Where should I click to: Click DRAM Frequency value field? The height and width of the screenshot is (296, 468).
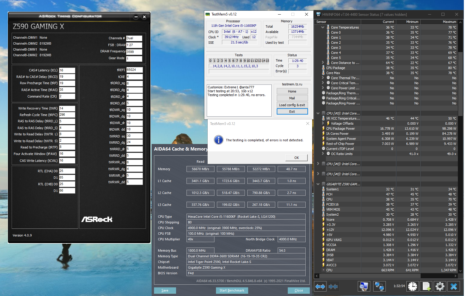tap(134, 52)
